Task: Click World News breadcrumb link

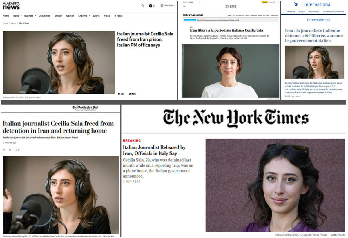Action: tap(24, 23)
